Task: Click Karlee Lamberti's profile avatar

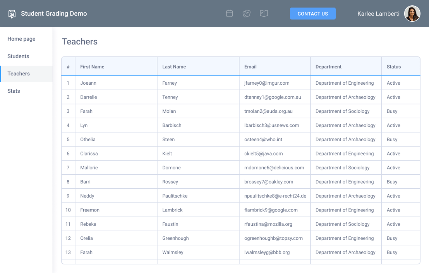Action: coord(412,14)
